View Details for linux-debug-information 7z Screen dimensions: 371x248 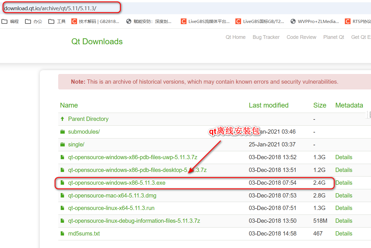[x=344, y=221]
